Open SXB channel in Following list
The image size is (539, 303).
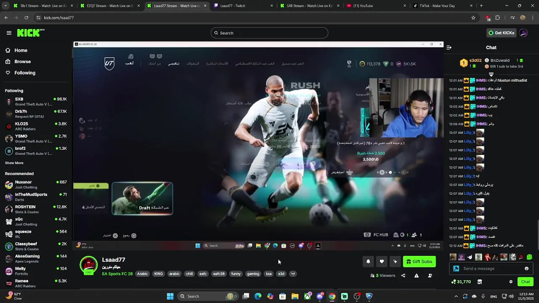(36, 101)
